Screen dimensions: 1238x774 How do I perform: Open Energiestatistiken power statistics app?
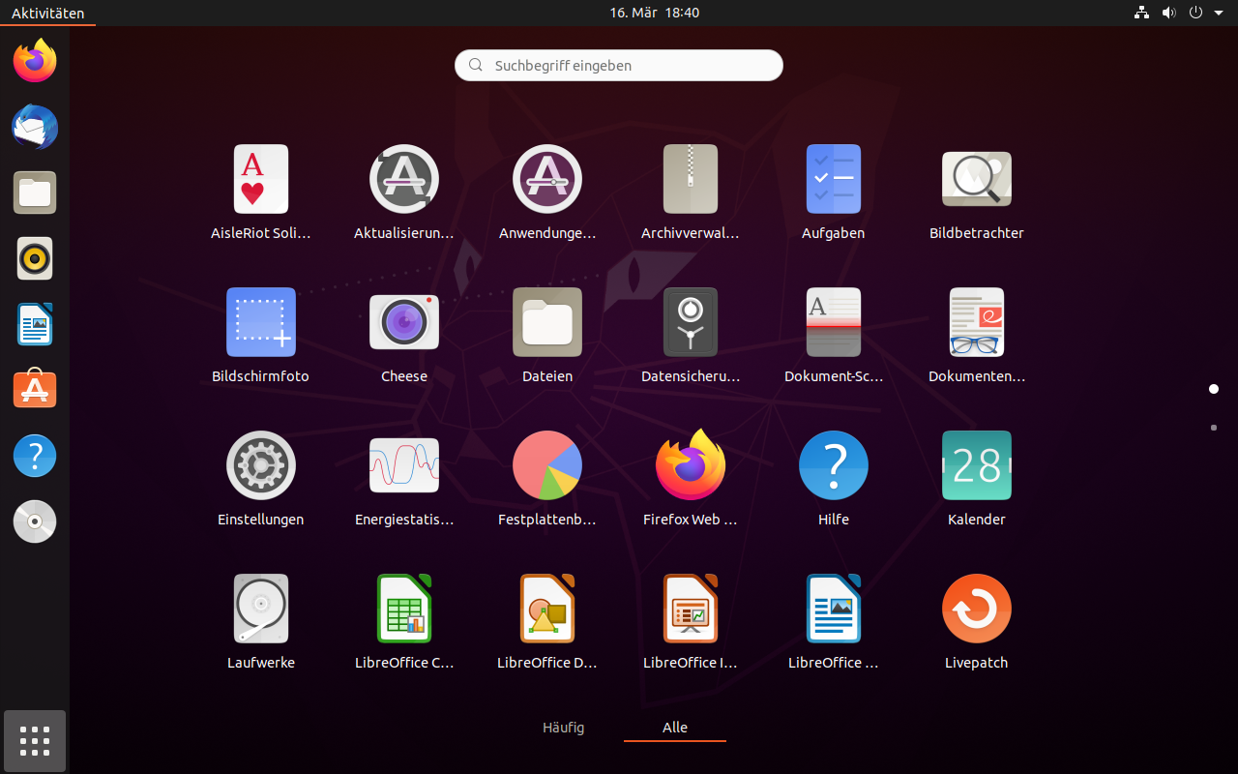pos(404,466)
